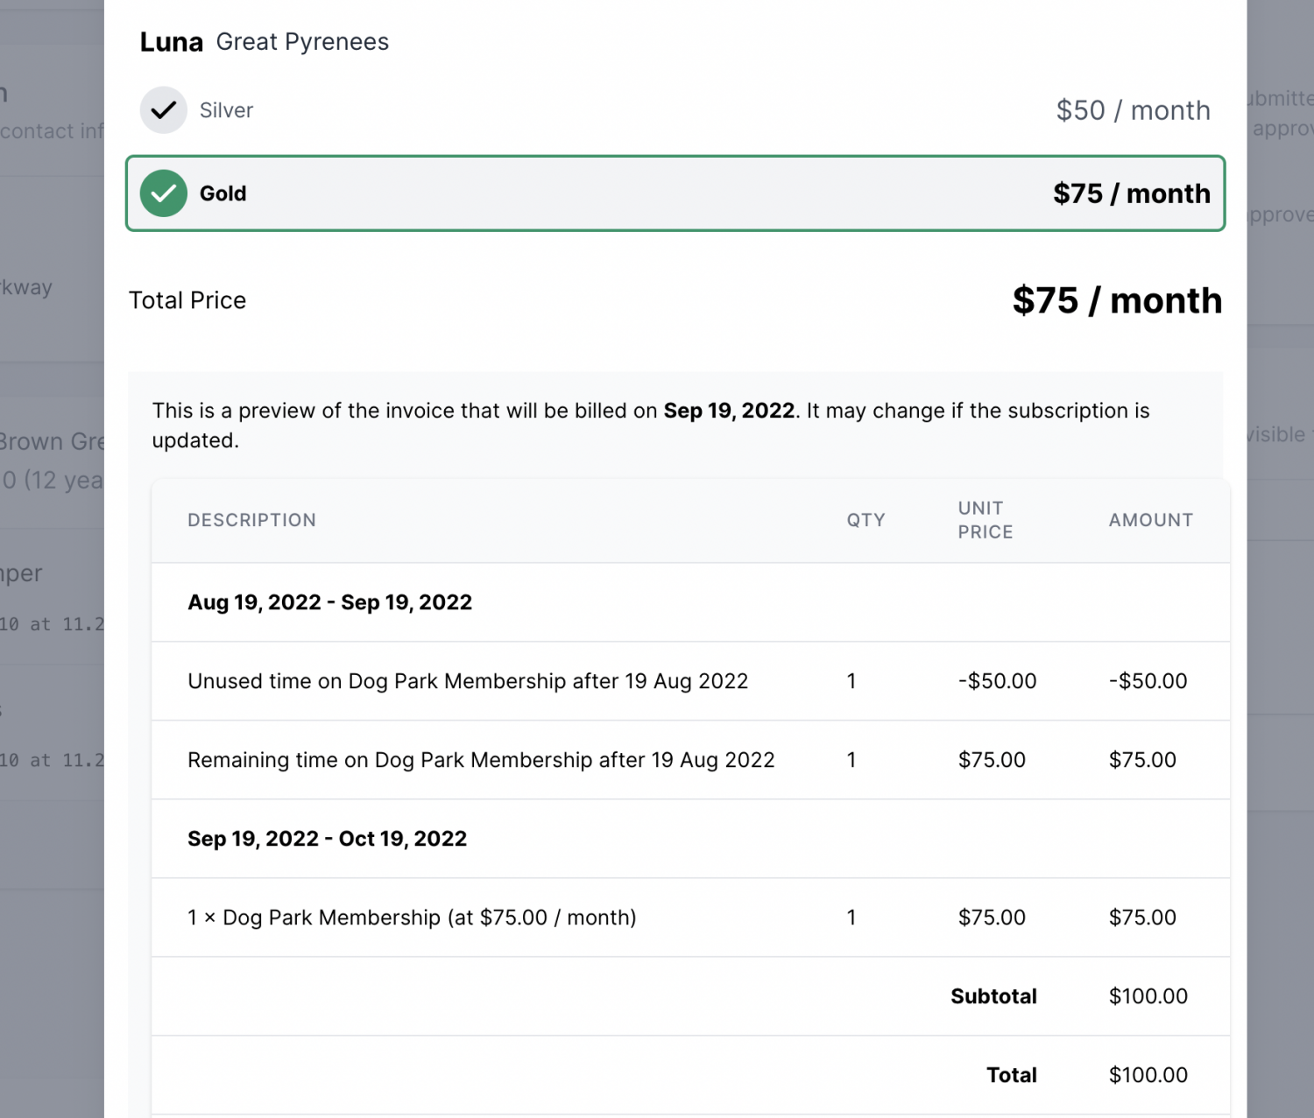The image size is (1314, 1118).
Task: Click the Subtotal $100.00 amount
Action: pyautogui.click(x=1148, y=996)
